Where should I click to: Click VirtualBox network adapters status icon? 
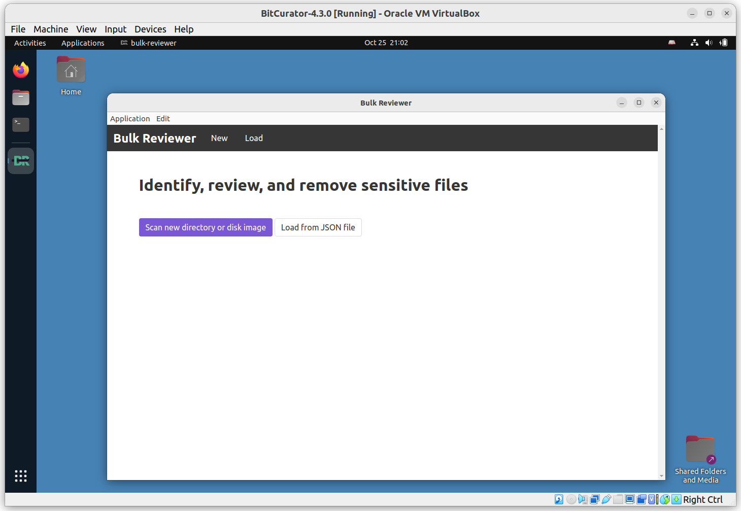coord(595,499)
